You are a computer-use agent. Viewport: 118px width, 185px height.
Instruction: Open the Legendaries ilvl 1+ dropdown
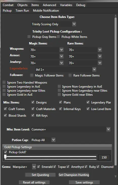(x=94, y=69)
